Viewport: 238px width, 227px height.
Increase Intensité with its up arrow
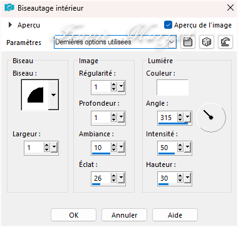click(180, 145)
